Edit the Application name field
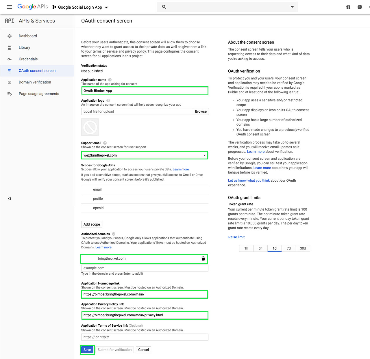 coord(145,91)
